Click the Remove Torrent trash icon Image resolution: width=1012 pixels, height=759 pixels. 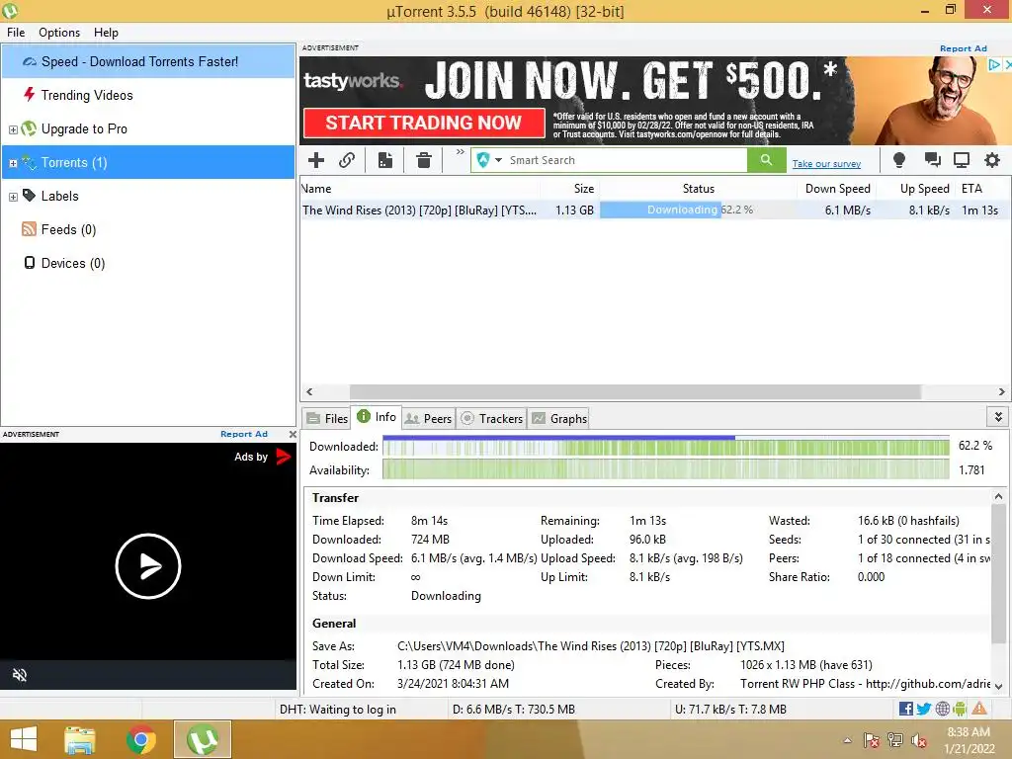click(423, 160)
